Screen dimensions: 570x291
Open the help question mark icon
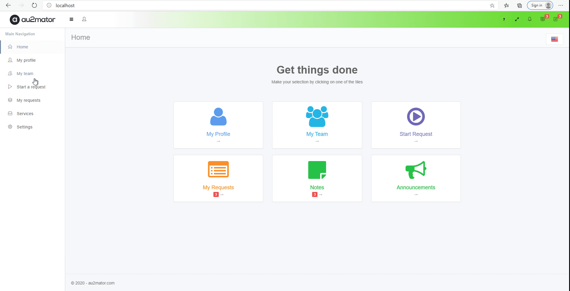pos(504,19)
